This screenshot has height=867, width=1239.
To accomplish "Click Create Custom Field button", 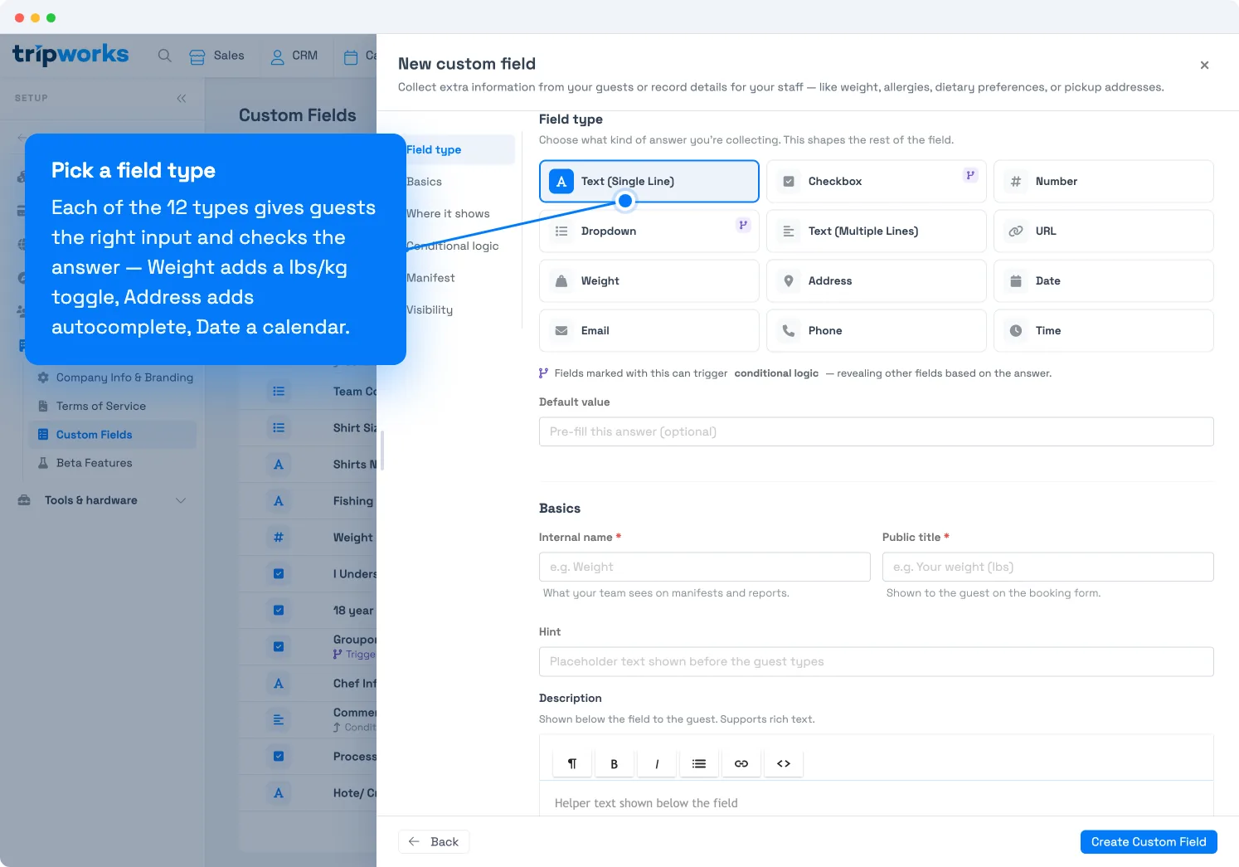I will (x=1149, y=842).
